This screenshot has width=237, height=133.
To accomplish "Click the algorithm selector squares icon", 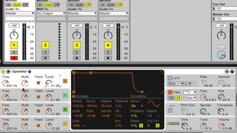I will (173, 123).
